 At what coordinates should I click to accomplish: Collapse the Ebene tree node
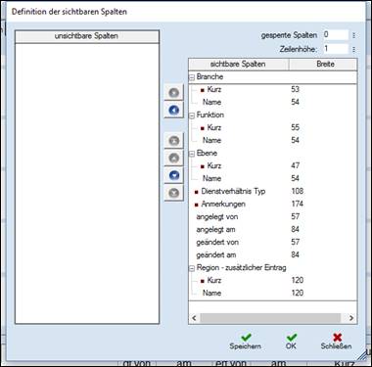[x=192, y=154]
